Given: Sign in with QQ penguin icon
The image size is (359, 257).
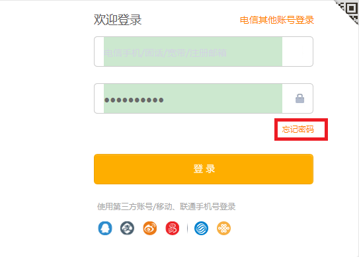Looking at the screenshot, I should [105, 228].
